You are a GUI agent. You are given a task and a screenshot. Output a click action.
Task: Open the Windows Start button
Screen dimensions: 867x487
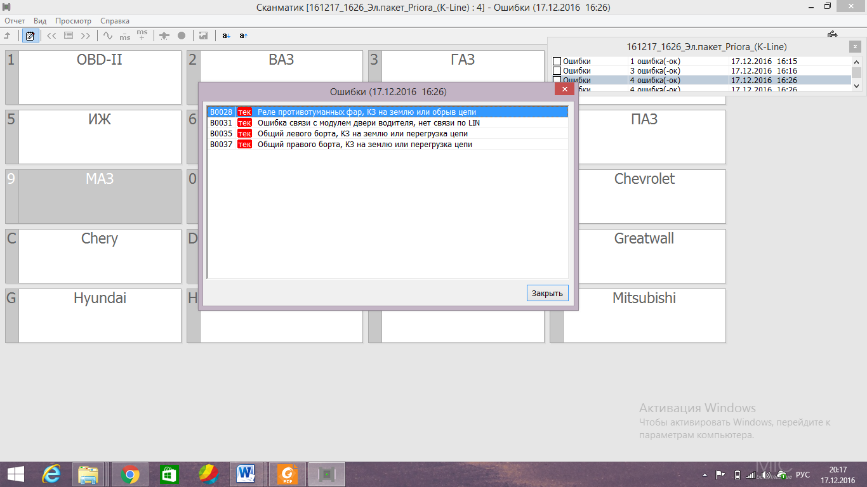click(x=16, y=474)
